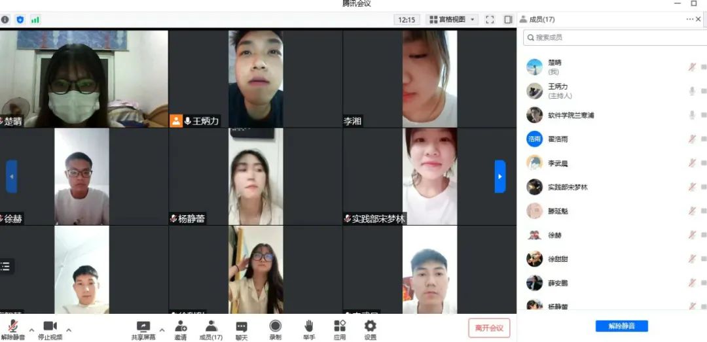707x342 pixels.
Task: Click the 搜索成员 search field
Action: (615, 37)
